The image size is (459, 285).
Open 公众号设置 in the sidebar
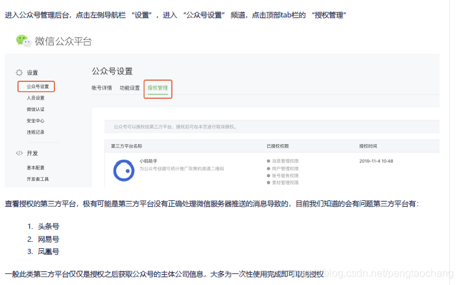point(38,87)
